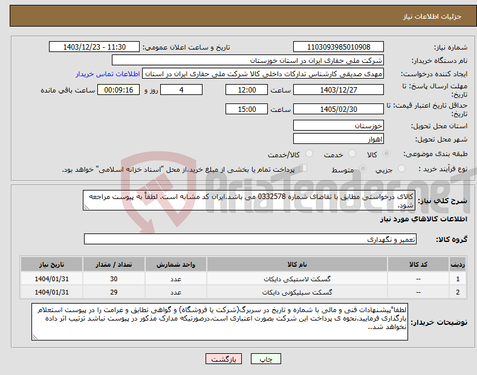This screenshot has height=375, width=477.
Task: Click the تعداد / مقدار column header
Action: pyautogui.click(x=114, y=264)
